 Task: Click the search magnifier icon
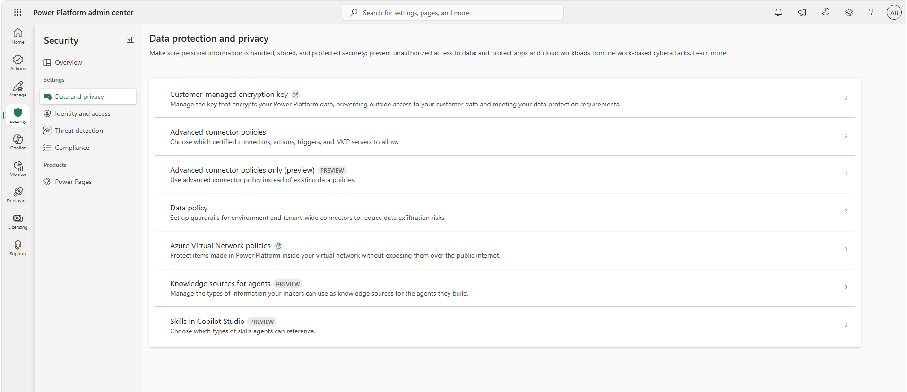[x=354, y=13]
